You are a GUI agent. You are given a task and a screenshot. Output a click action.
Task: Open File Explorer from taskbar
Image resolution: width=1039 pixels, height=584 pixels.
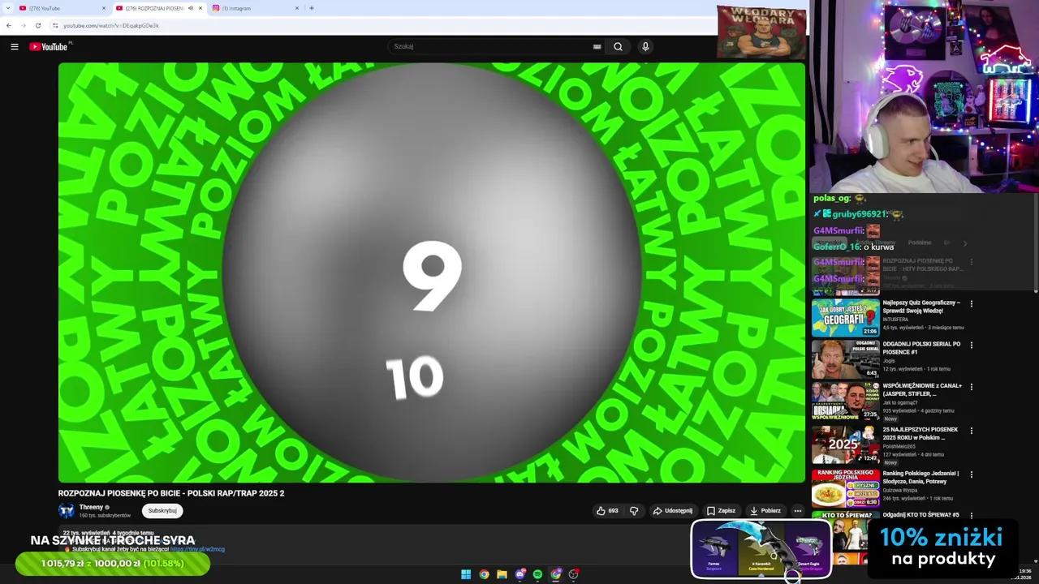coord(502,574)
